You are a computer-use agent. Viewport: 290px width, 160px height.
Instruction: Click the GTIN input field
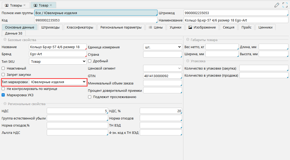(x=162, y=76)
